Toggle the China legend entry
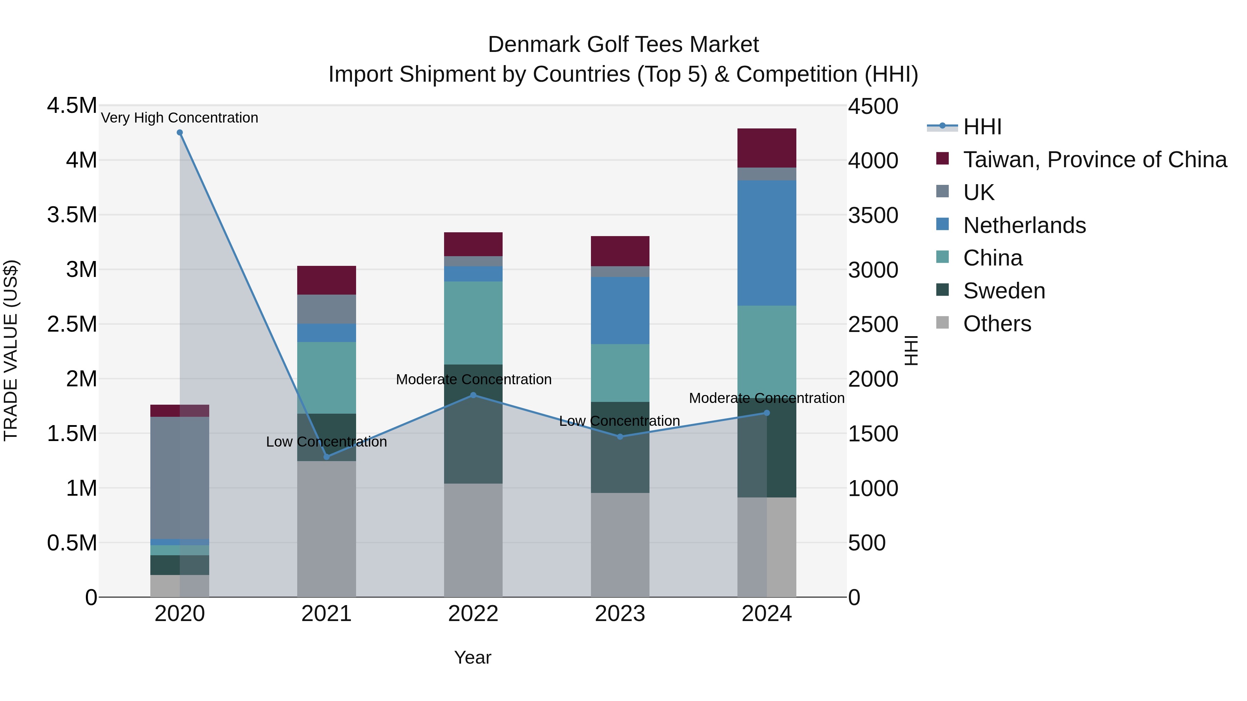1247x701 pixels. 979,258
